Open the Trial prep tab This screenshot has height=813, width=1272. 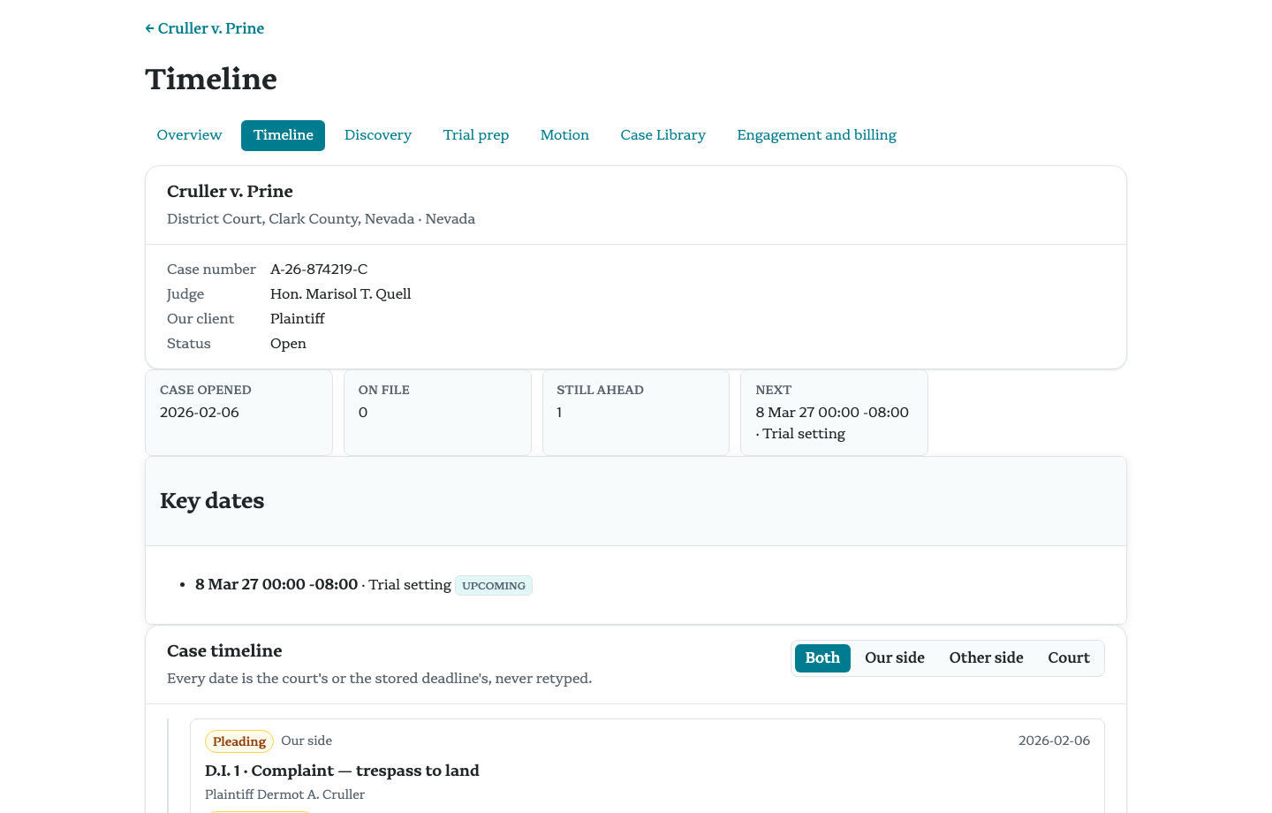tap(476, 135)
